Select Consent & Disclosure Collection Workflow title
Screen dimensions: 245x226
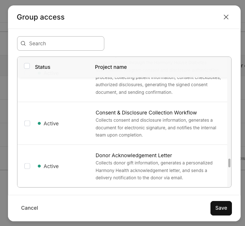[x=146, y=113]
